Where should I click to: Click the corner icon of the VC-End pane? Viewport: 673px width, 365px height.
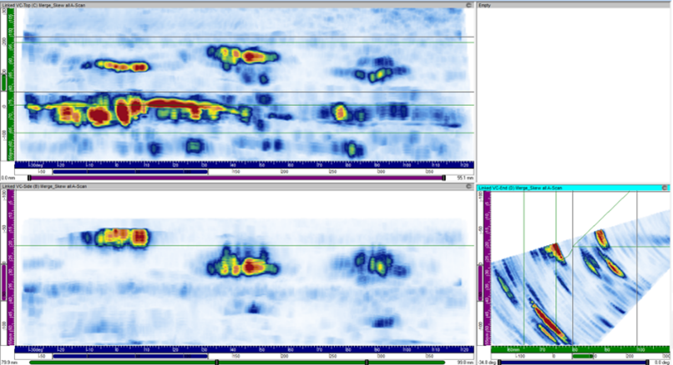(666, 187)
